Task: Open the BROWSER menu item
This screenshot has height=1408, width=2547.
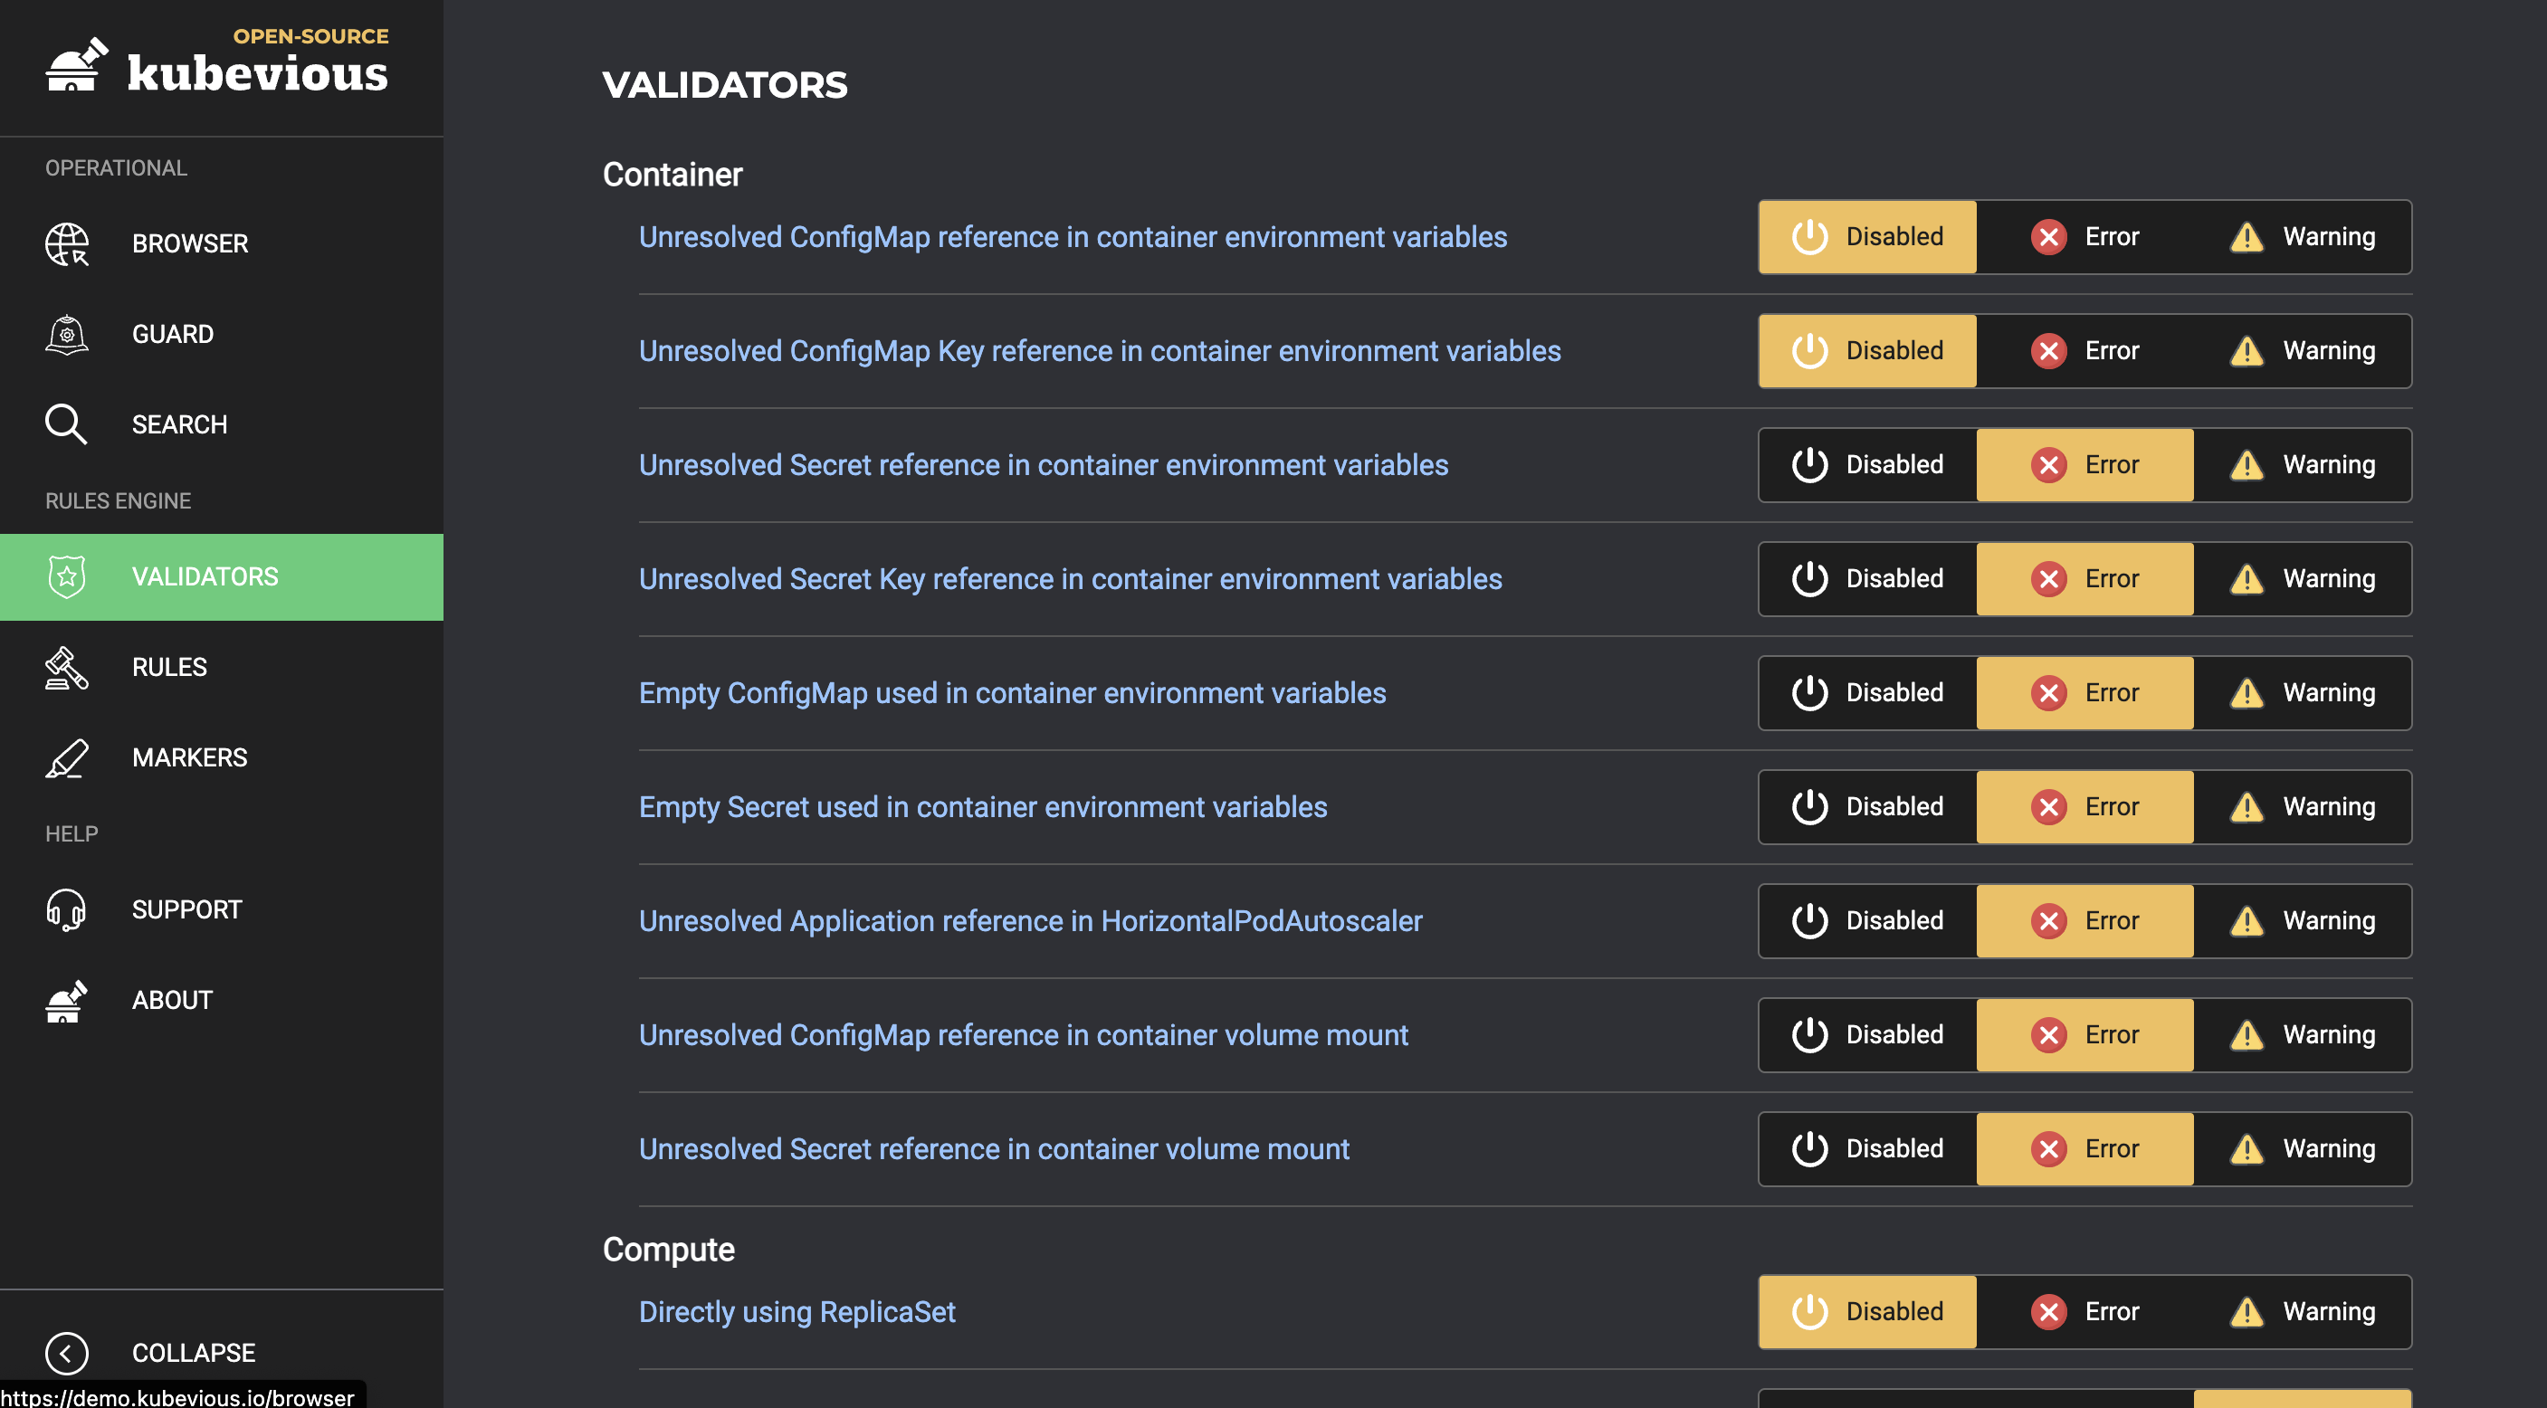Action: pyautogui.click(x=222, y=243)
